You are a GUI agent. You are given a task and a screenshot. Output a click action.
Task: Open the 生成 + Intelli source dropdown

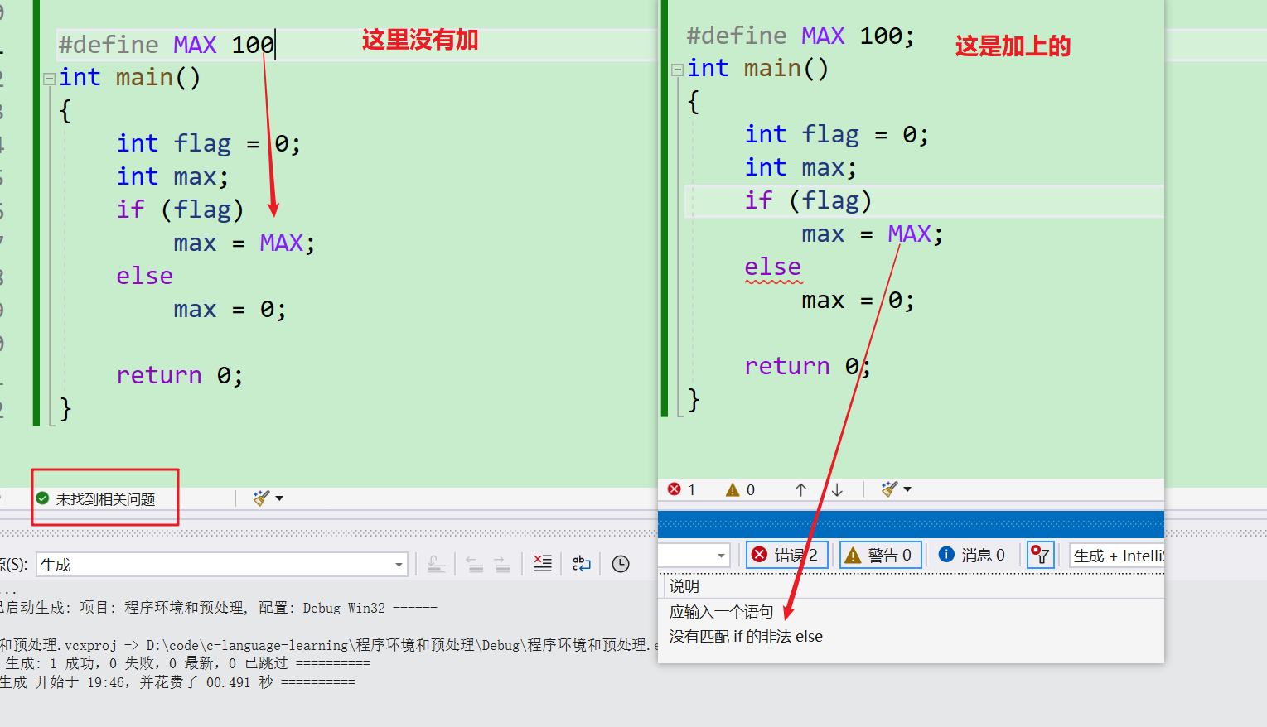1117,556
